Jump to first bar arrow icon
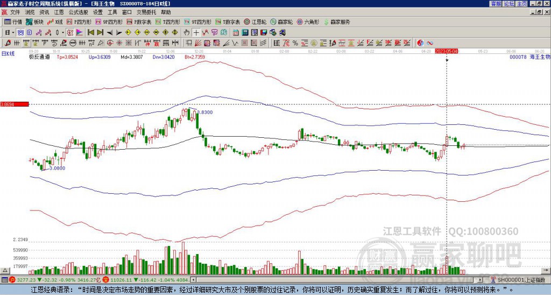 click(x=90, y=33)
